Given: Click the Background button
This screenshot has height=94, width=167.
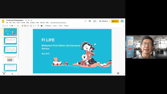Looking at the screenshot, I should [x=48, y=26].
